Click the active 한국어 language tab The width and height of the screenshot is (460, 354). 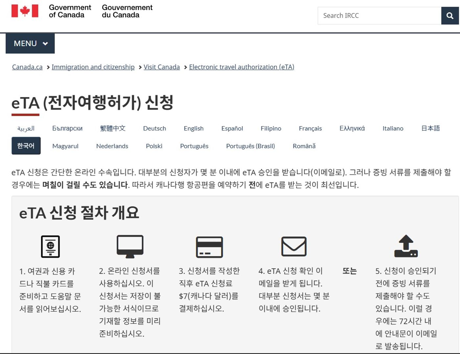(x=26, y=146)
